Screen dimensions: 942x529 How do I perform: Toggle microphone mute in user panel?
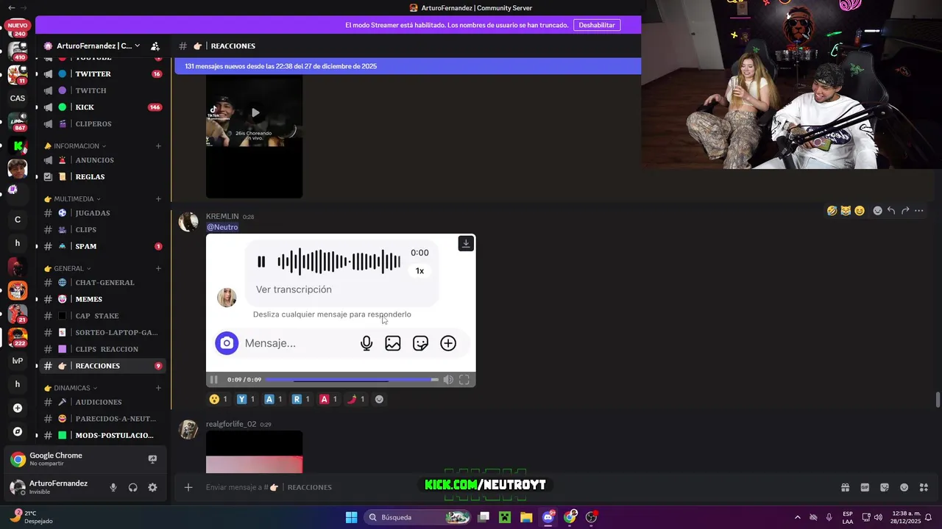point(113,487)
